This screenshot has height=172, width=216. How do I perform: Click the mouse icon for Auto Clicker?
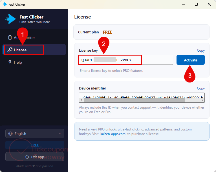[10, 38]
